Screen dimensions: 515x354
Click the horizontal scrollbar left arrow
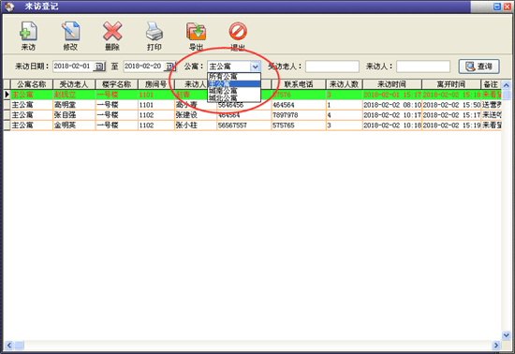point(8,346)
